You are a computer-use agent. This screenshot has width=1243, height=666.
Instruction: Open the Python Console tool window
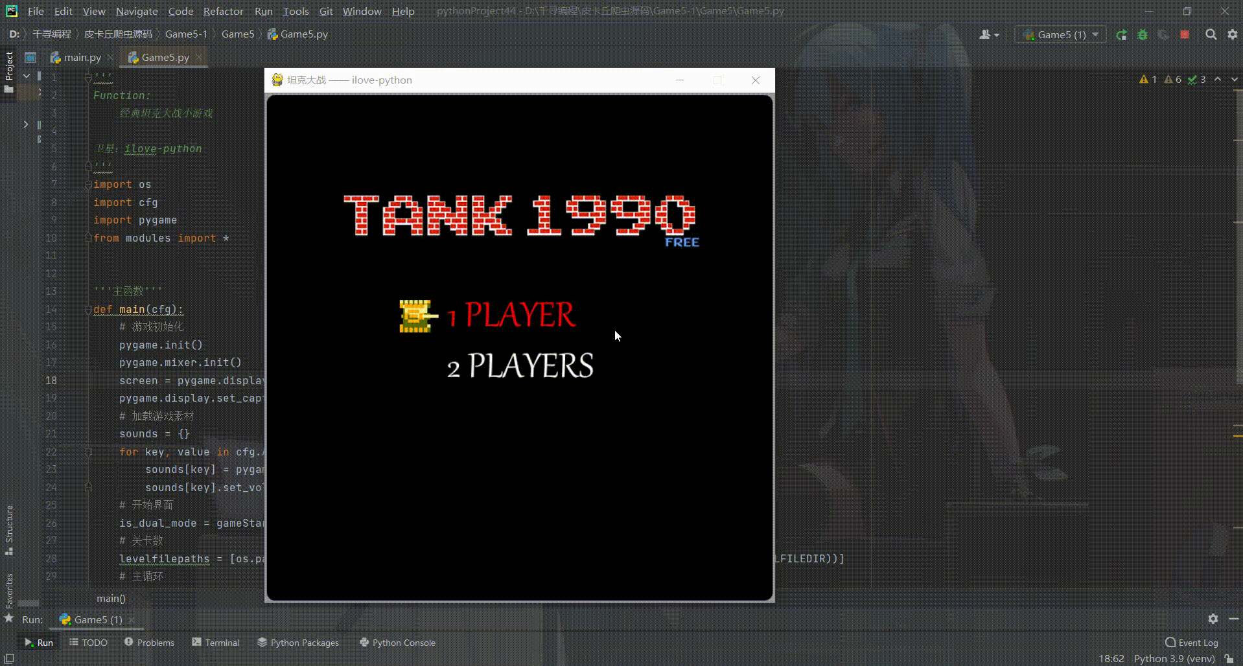tap(397, 643)
